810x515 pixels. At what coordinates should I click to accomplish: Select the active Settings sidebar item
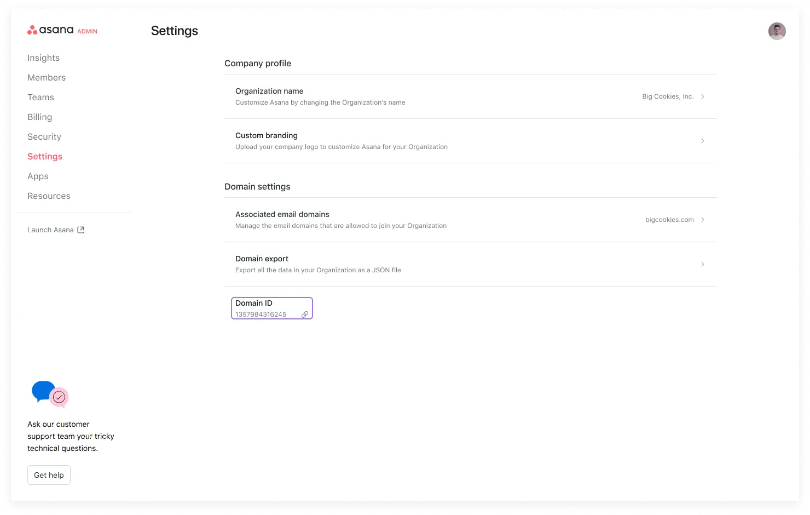click(45, 157)
